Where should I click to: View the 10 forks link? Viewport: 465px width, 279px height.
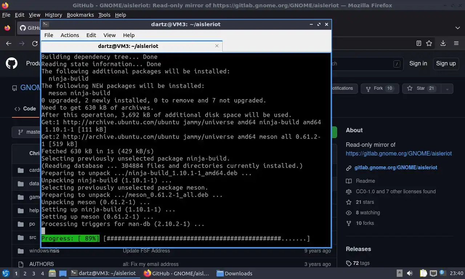click(365, 223)
